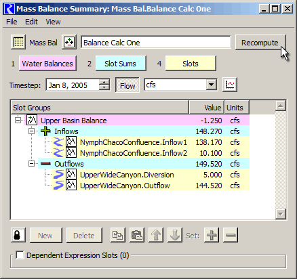Move item up with up arrow icon
This screenshot has width=297, height=279.
(156, 235)
